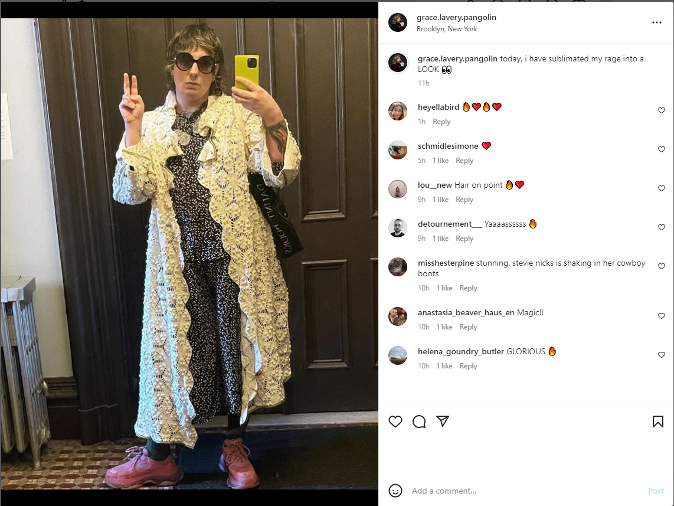This screenshot has width=674, height=506.
Task: Open grace.lavery.pangolin profile from header
Action: point(456,18)
